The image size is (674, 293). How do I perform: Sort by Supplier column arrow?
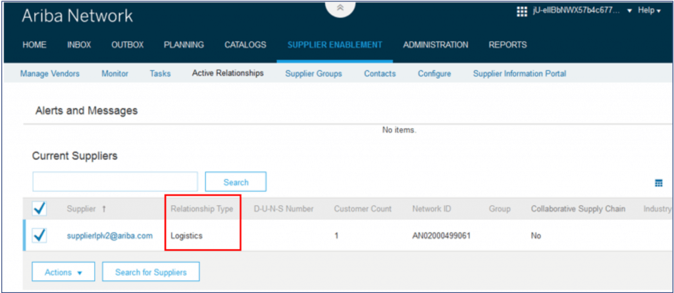(x=103, y=209)
